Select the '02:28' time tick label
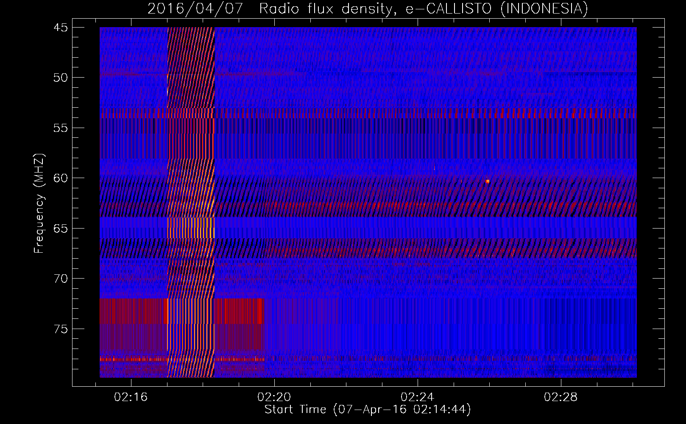Image resolution: width=686 pixels, height=424 pixels. [x=561, y=397]
